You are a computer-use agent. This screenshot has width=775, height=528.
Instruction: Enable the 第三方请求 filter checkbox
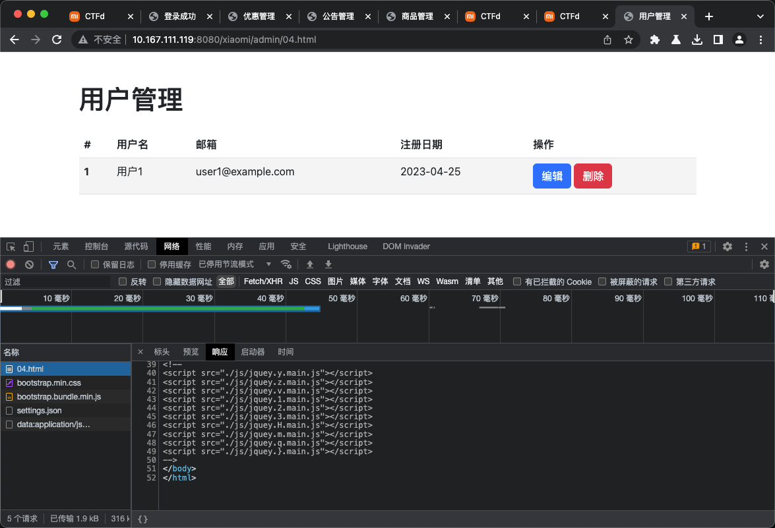pyautogui.click(x=668, y=281)
